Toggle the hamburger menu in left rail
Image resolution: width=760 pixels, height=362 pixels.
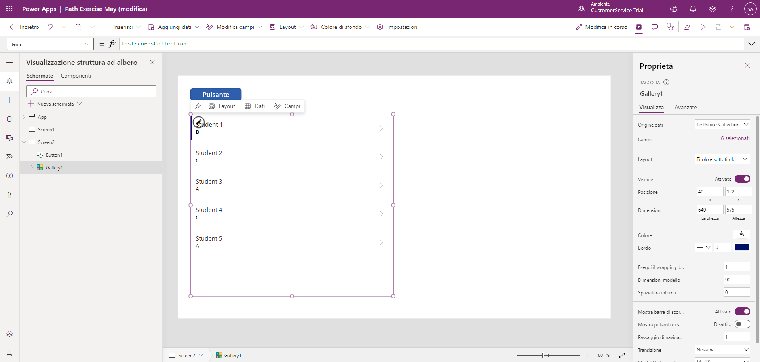click(9, 62)
